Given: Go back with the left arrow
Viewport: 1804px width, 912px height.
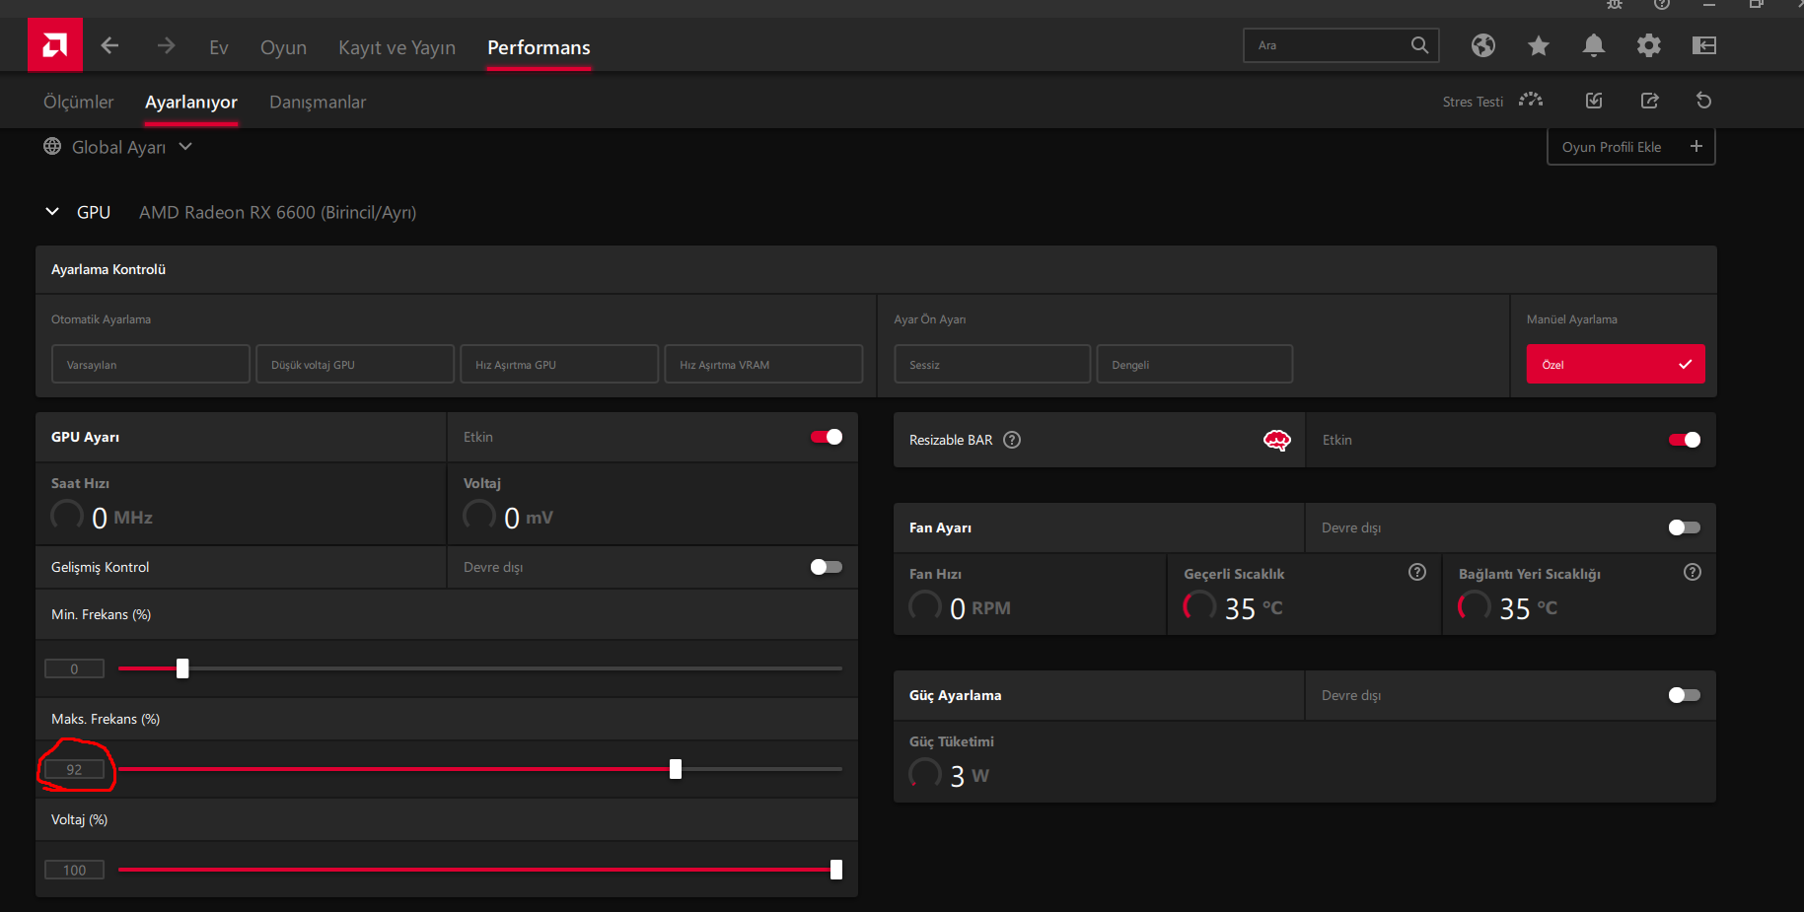Looking at the screenshot, I should click(109, 45).
